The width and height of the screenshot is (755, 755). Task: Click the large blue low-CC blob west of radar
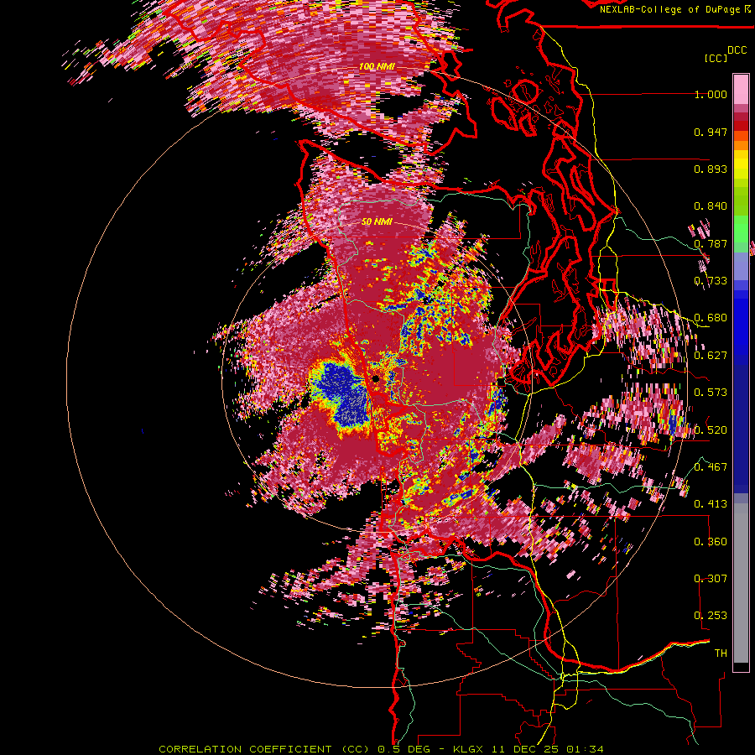coord(345,395)
